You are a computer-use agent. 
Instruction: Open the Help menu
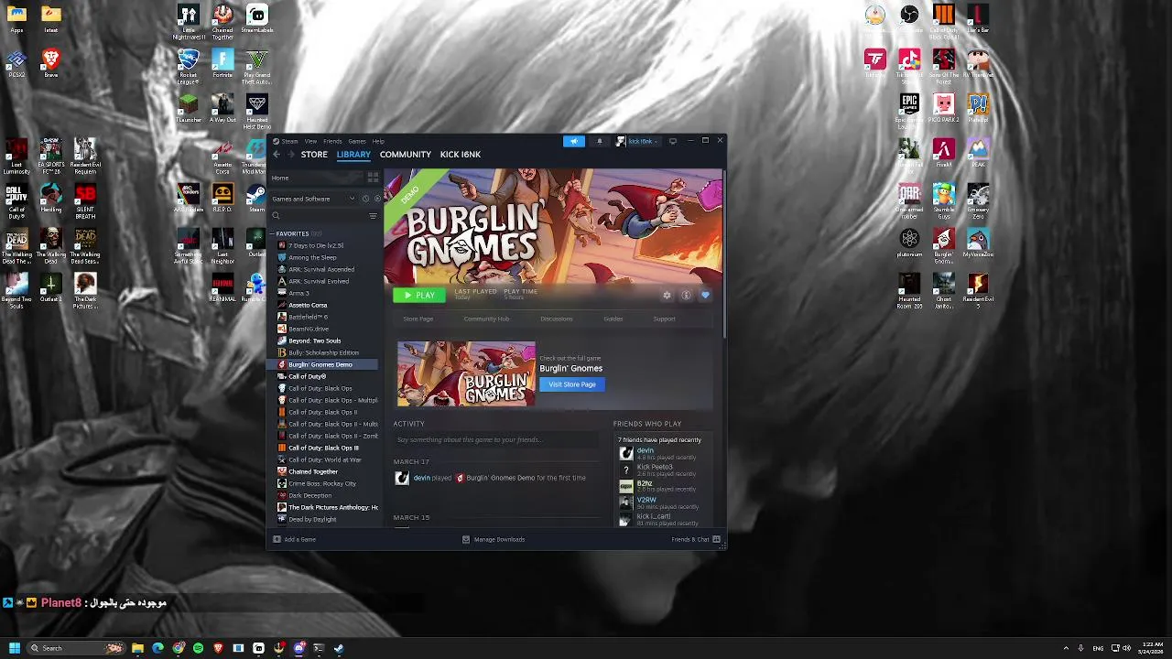[378, 141]
